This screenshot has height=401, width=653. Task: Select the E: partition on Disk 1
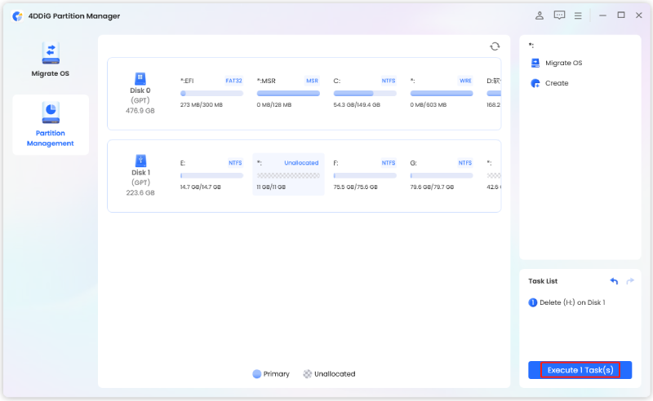211,174
